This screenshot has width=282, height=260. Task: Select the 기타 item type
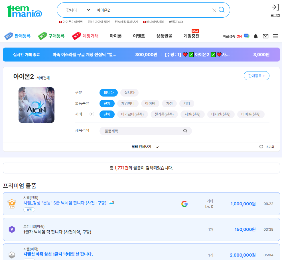pyautogui.click(x=187, y=103)
